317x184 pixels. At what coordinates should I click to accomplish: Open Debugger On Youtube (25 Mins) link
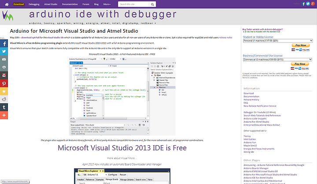(x=260, y=112)
